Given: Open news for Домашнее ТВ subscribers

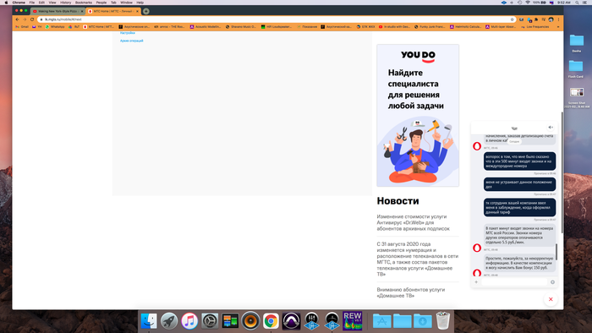Looking at the screenshot, I should 411,292.
